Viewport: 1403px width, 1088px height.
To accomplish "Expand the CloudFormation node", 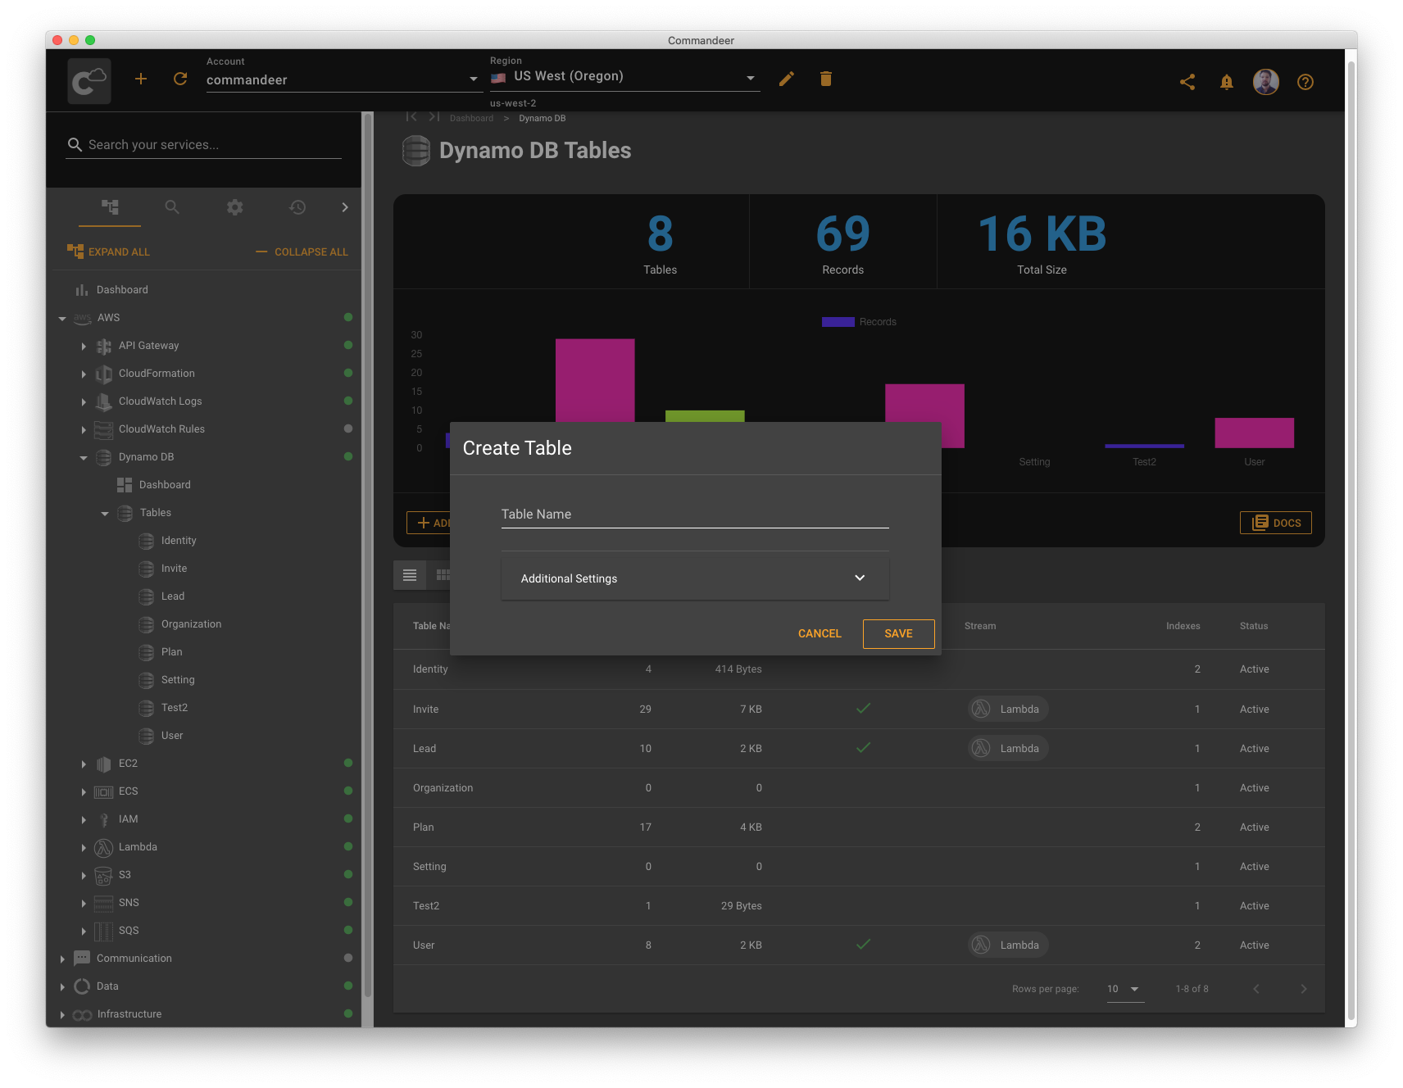I will coord(84,374).
